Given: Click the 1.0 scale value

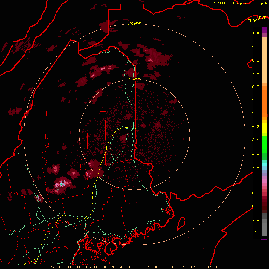Looking at the screenshot, I should (256, 180).
